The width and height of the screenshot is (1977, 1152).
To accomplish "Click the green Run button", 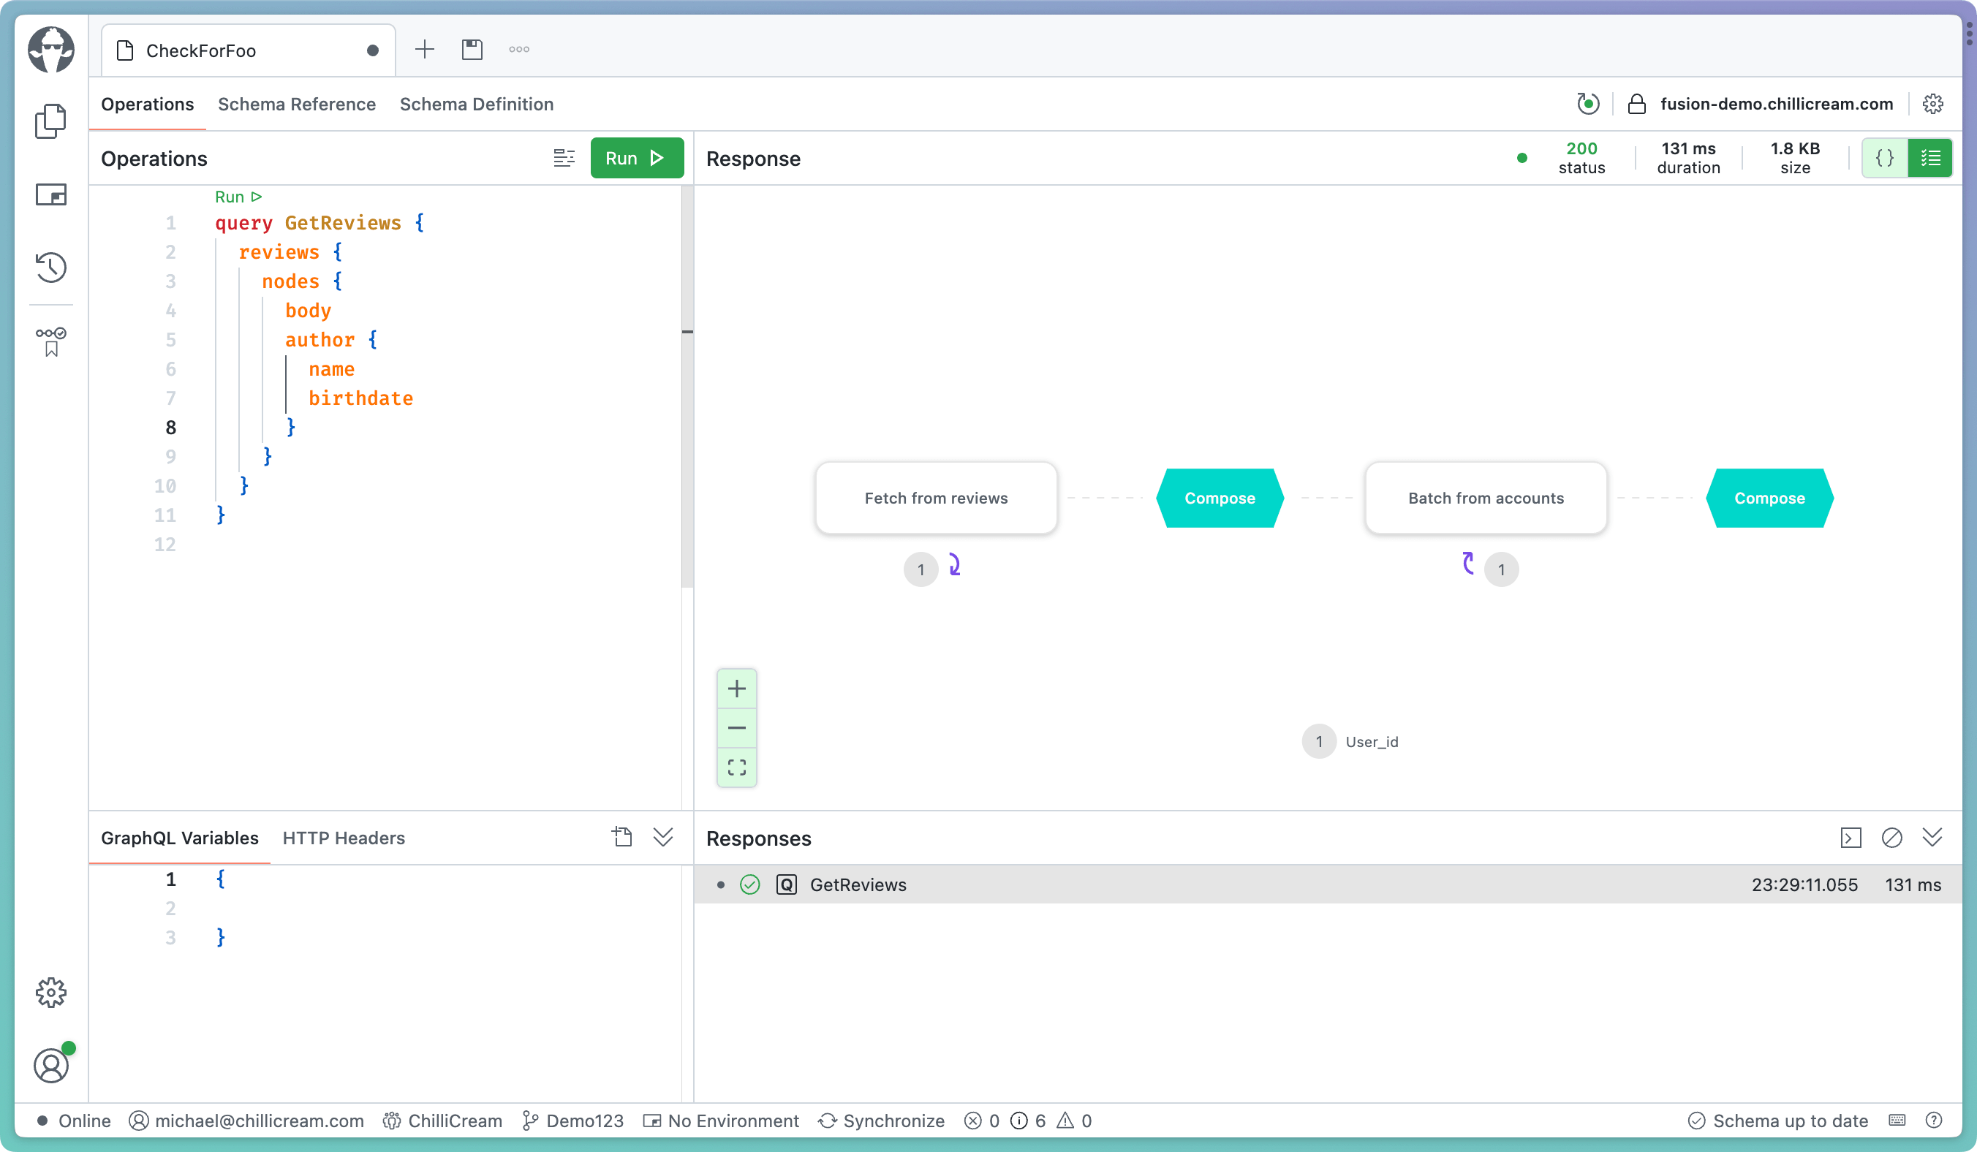I will (636, 158).
